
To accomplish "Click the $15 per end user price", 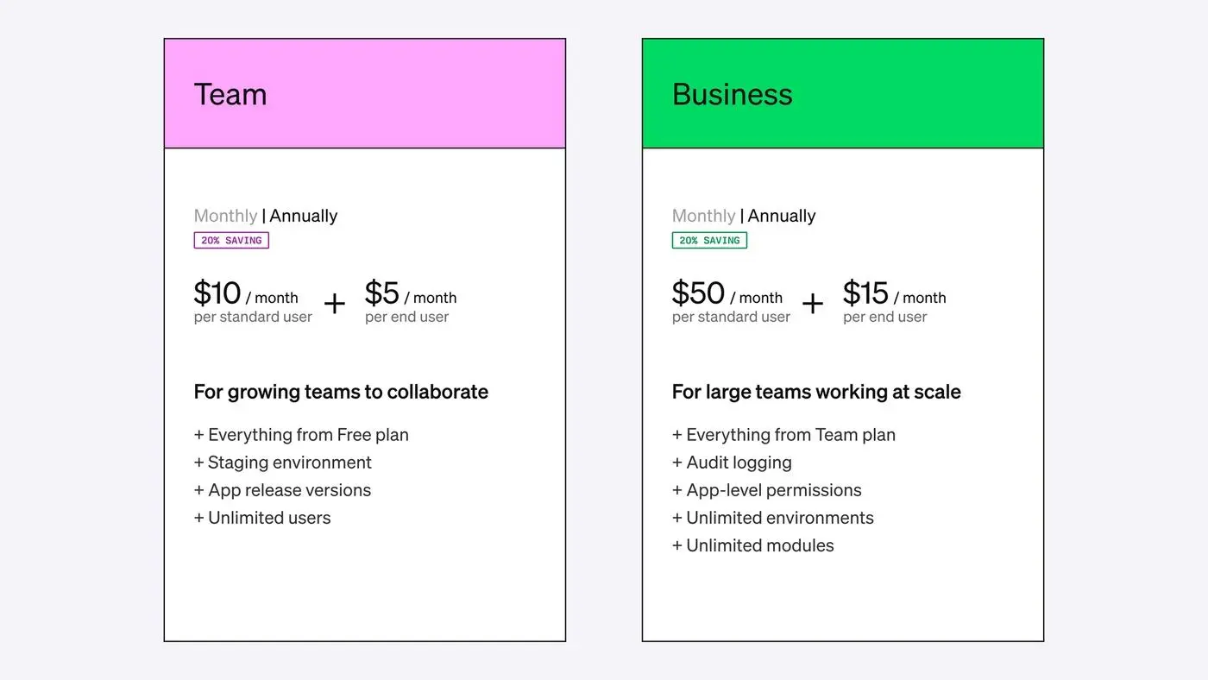I will tap(865, 293).
